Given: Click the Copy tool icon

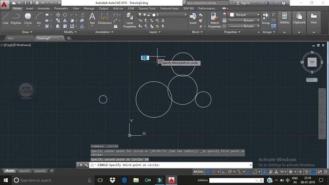Looking at the screenshot, I should pyautogui.click(x=58, y=21).
